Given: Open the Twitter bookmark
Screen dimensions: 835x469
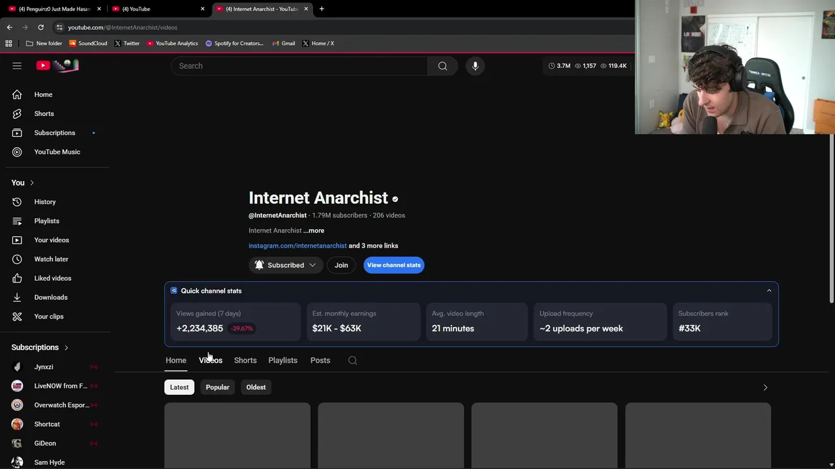Looking at the screenshot, I should pyautogui.click(x=127, y=43).
